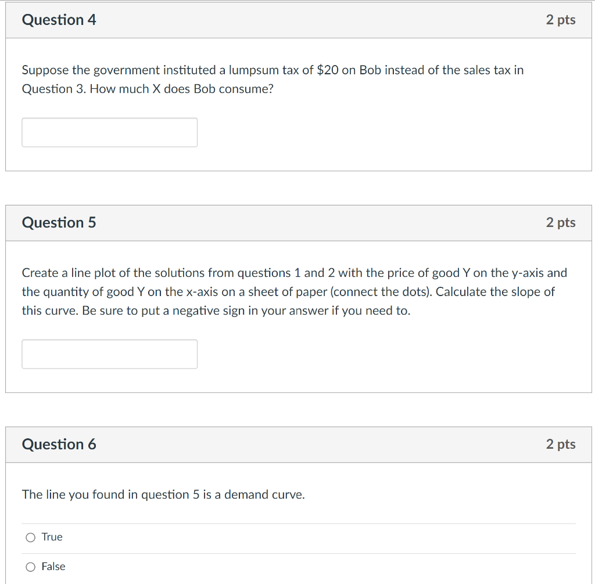Choose True for the demand curve statement
The height and width of the screenshot is (584, 595).
point(30,537)
